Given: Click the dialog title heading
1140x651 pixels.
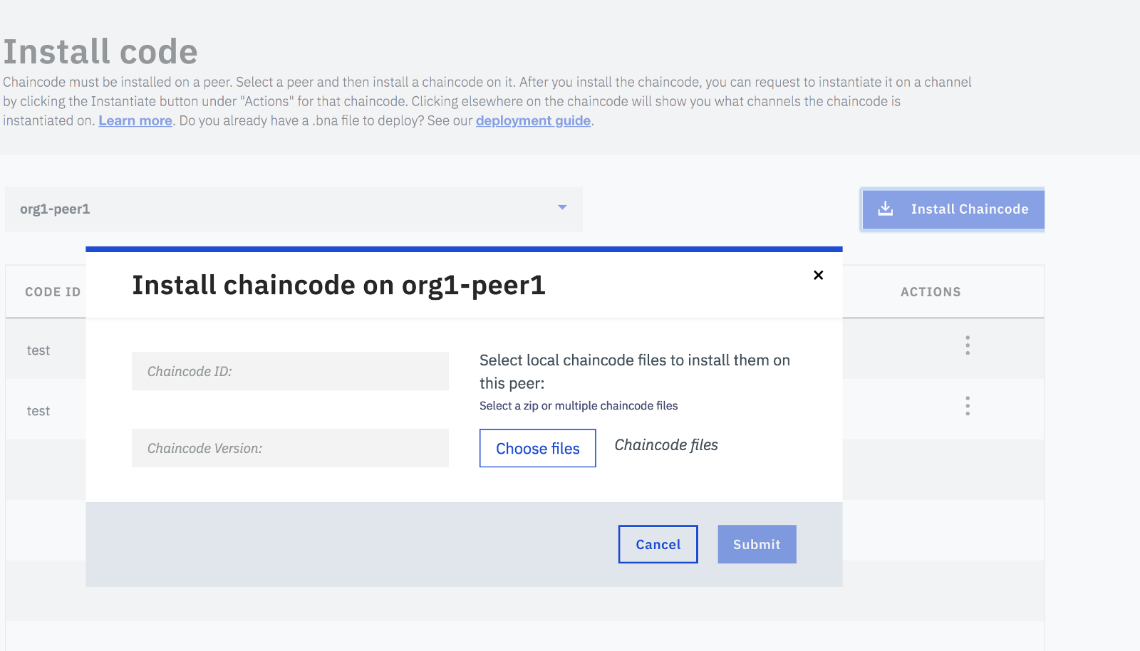Looking at the screenshot, I should pos(338,286).
